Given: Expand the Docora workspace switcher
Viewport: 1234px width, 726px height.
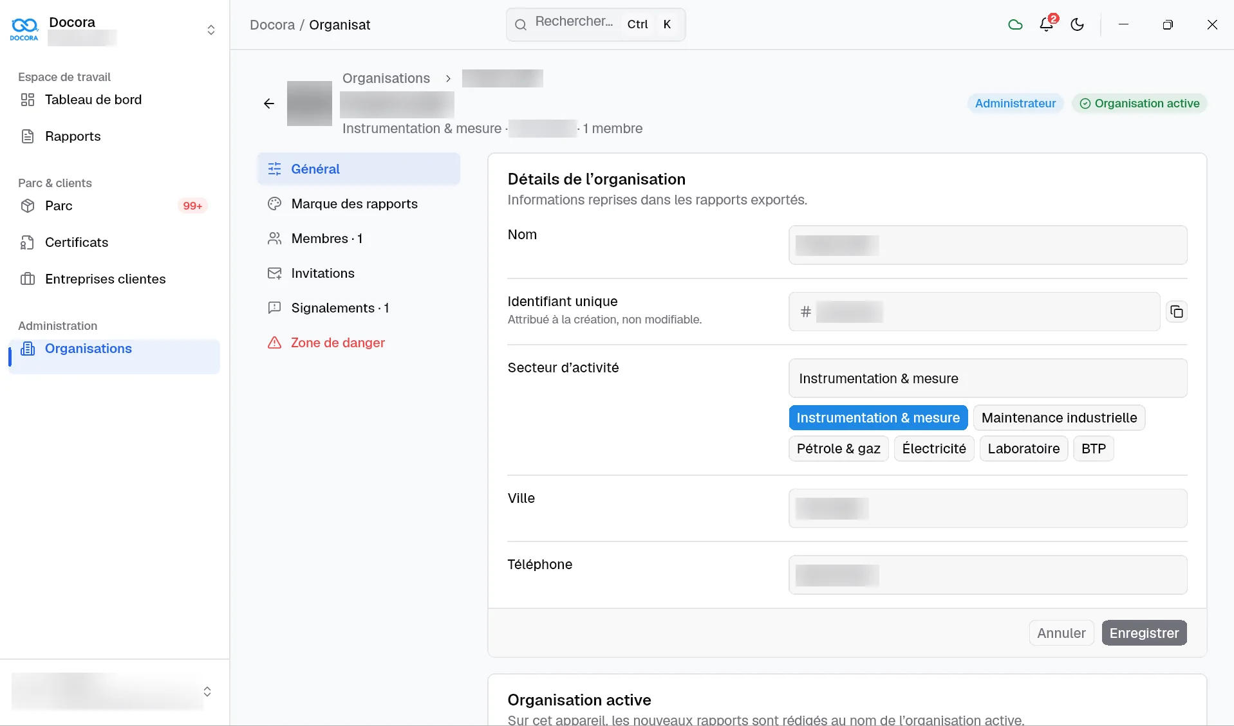Looking at the screenshot, I should click(210, 30).
